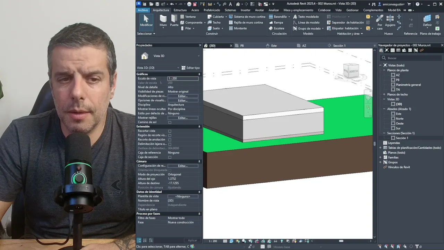
Task: Click the Visual Style cube icon in view control bar
Action: 231,241
